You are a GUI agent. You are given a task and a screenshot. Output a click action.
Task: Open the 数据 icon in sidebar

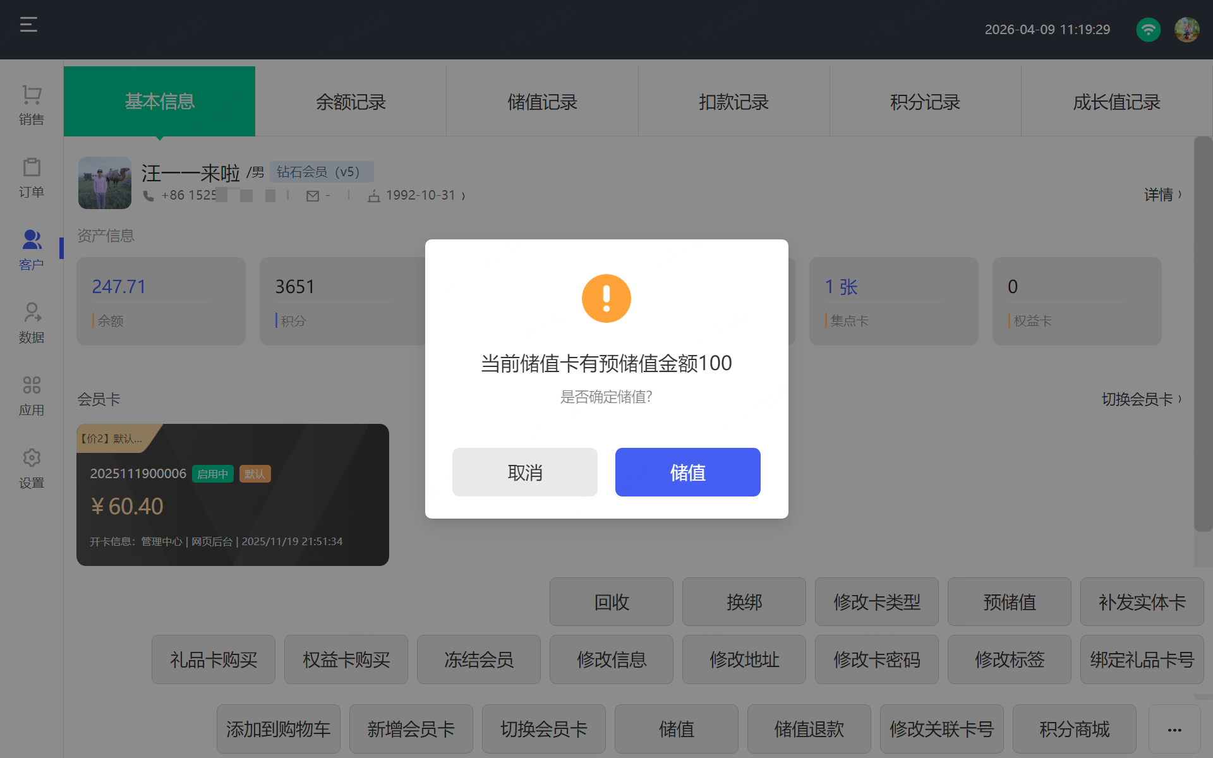click(32, 313)
